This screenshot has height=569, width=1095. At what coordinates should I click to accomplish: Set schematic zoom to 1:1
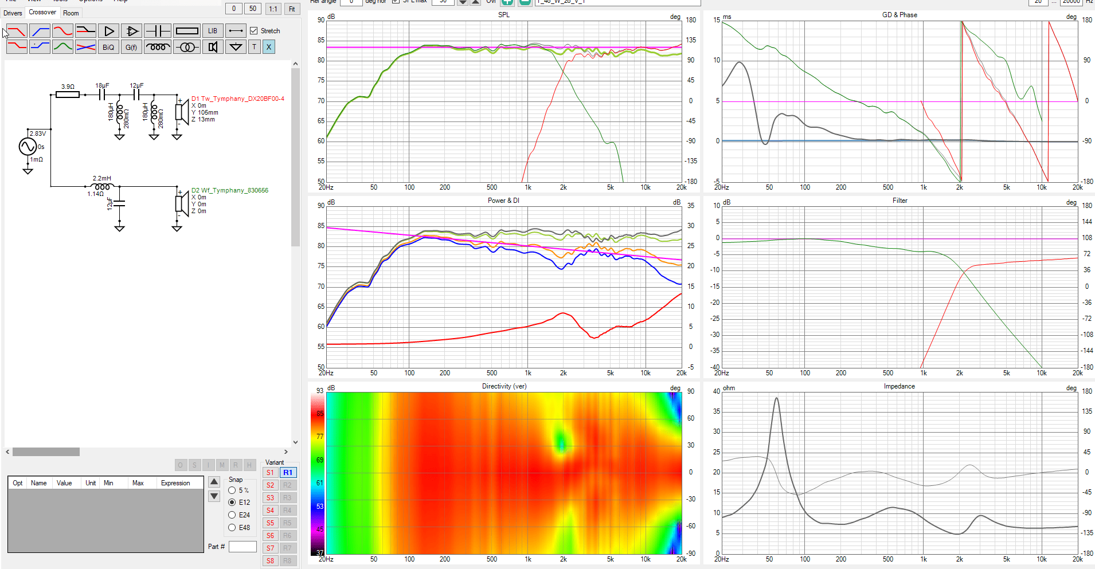pos(273,9)
